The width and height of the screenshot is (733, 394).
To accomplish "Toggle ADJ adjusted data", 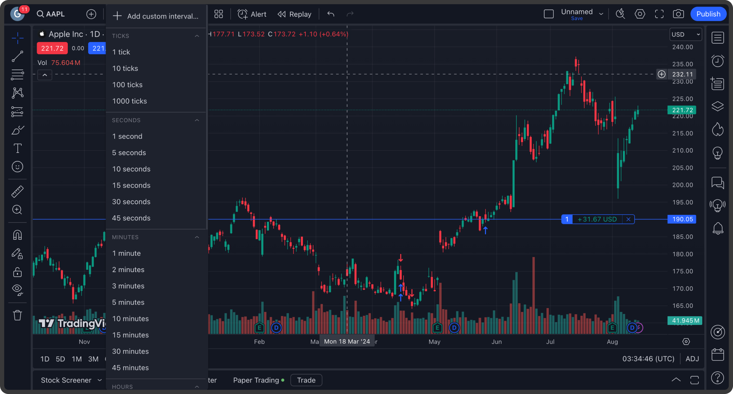I will pos(692,359).
